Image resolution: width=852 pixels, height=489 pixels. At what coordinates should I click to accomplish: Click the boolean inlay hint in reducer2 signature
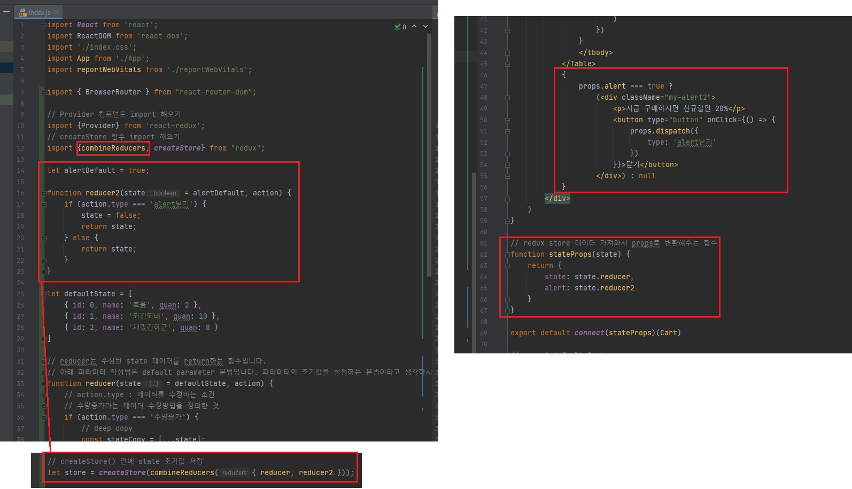pos(164,193)
